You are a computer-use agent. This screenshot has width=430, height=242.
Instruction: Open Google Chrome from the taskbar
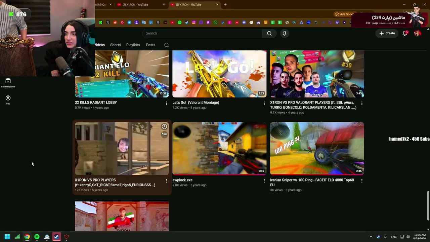coord(27,237)
